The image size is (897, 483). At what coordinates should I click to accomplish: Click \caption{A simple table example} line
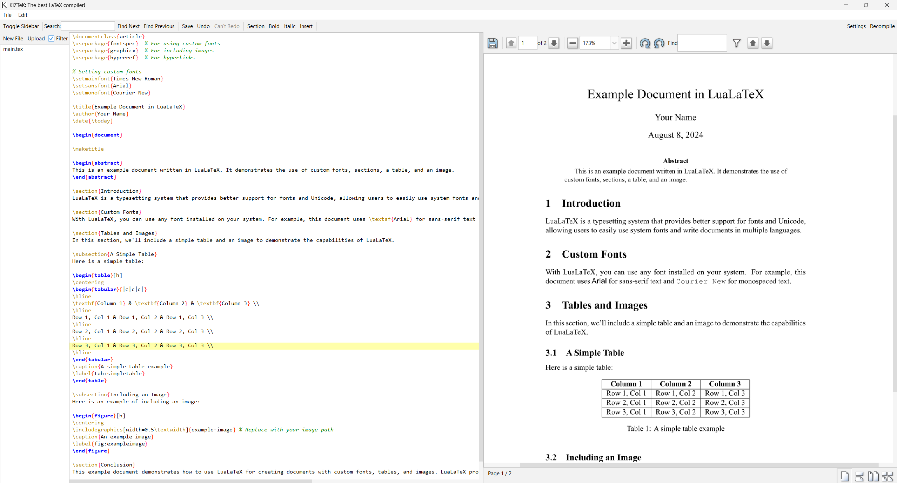point(122,366)
